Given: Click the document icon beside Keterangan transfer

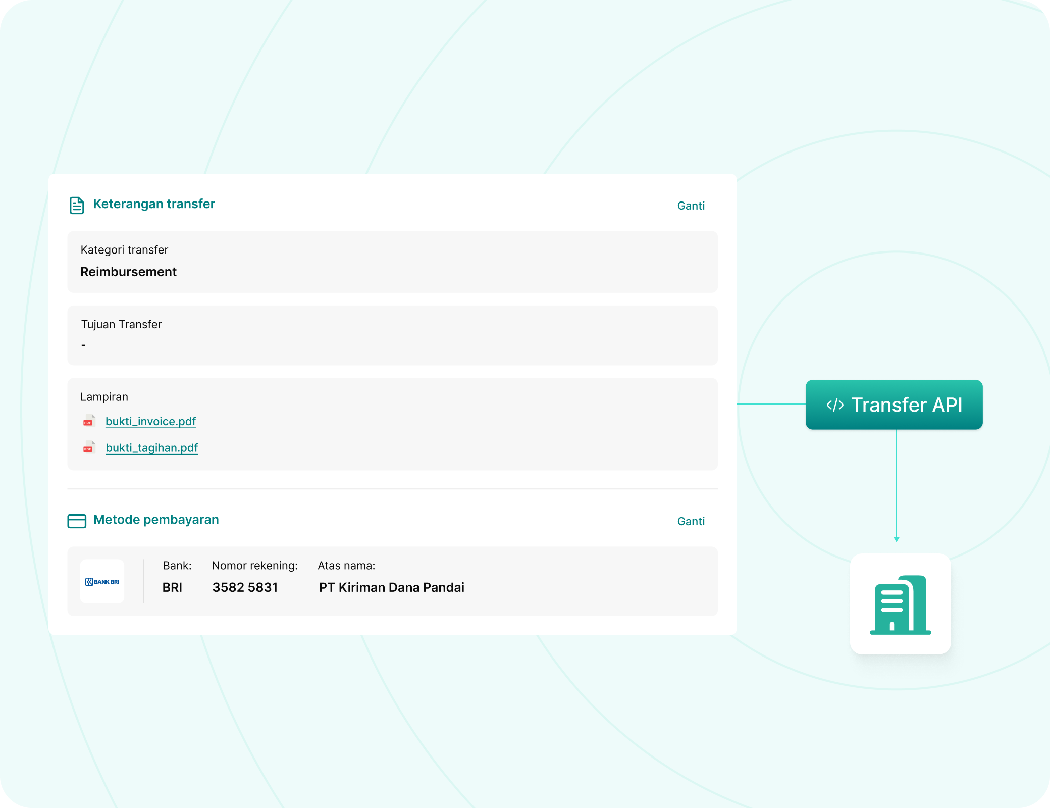Looking at the screenshot, I should click(x=77, y=206).
